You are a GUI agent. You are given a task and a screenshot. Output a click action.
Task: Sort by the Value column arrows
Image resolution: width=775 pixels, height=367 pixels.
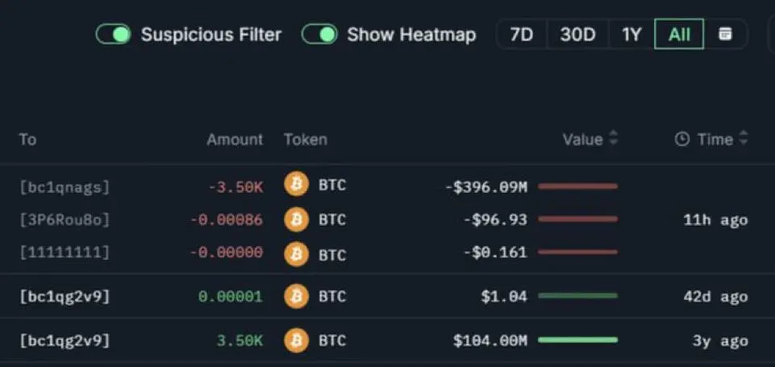pos(613,138)
